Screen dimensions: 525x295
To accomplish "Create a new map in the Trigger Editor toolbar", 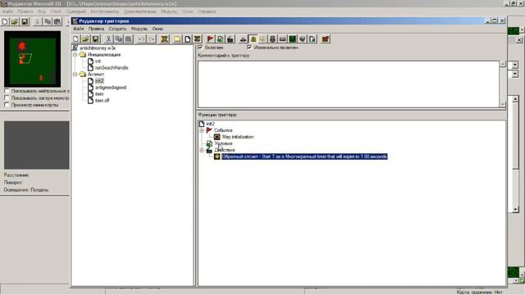I will pos(76,39).
